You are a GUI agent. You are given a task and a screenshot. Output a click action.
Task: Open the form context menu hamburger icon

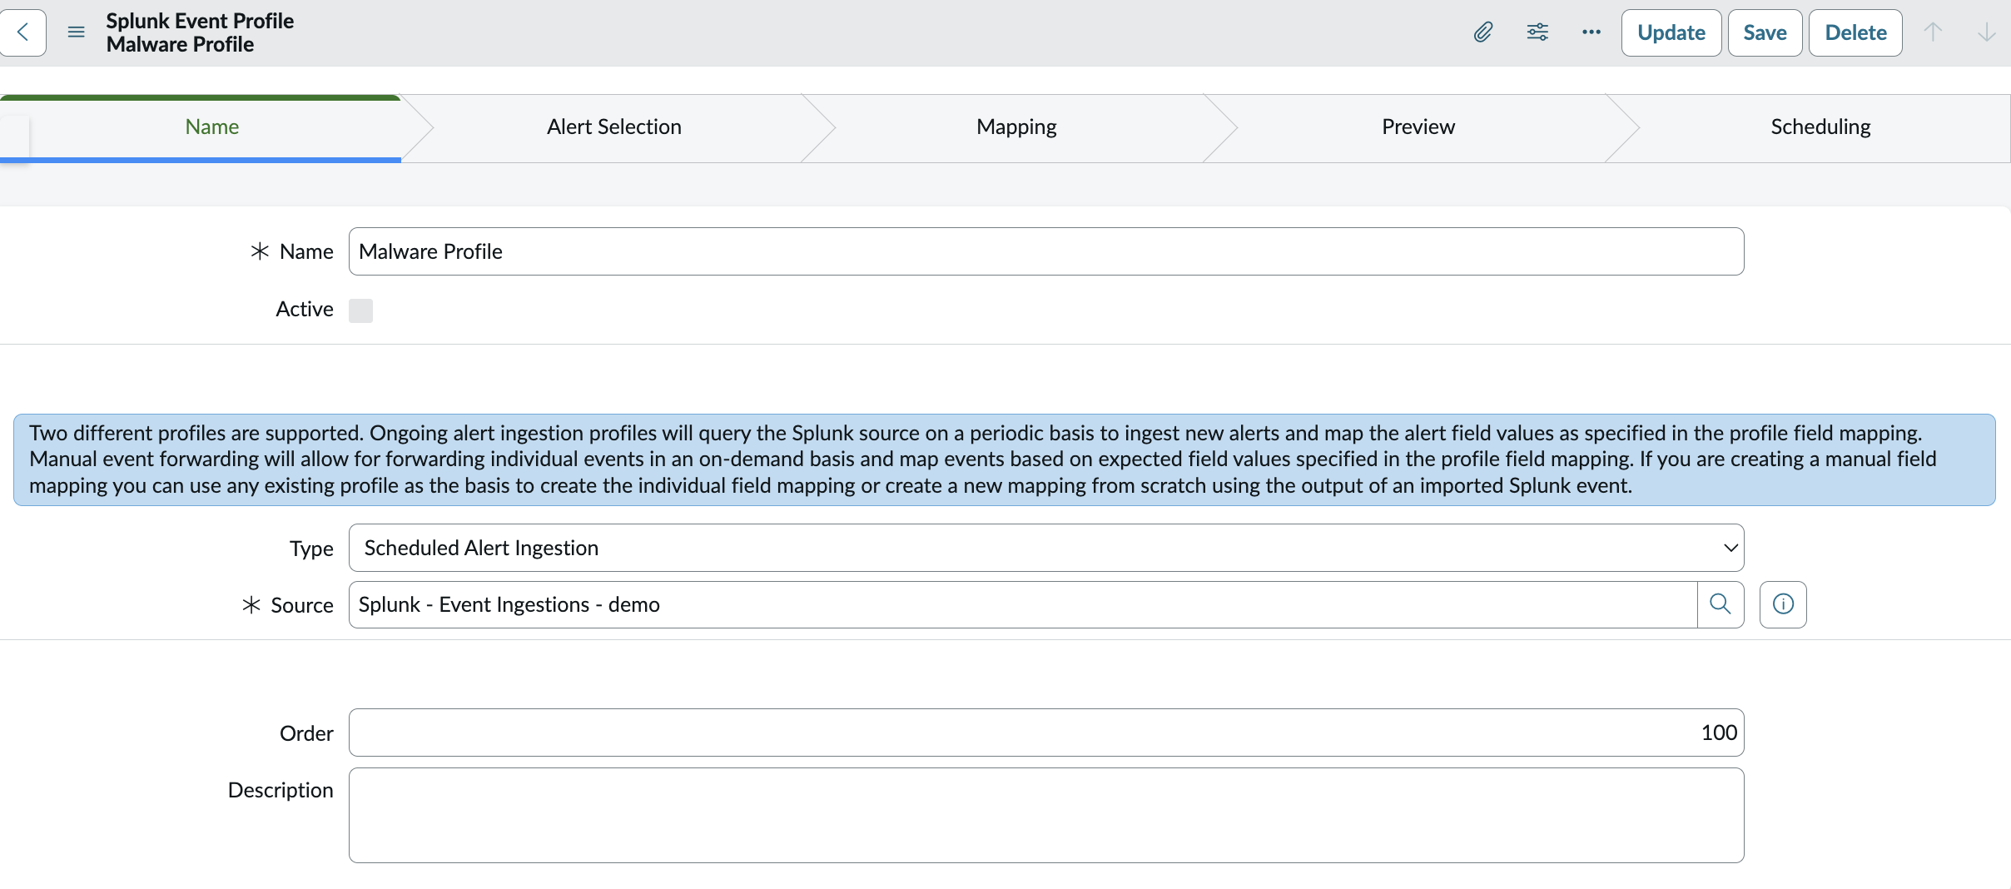(76, 32)
